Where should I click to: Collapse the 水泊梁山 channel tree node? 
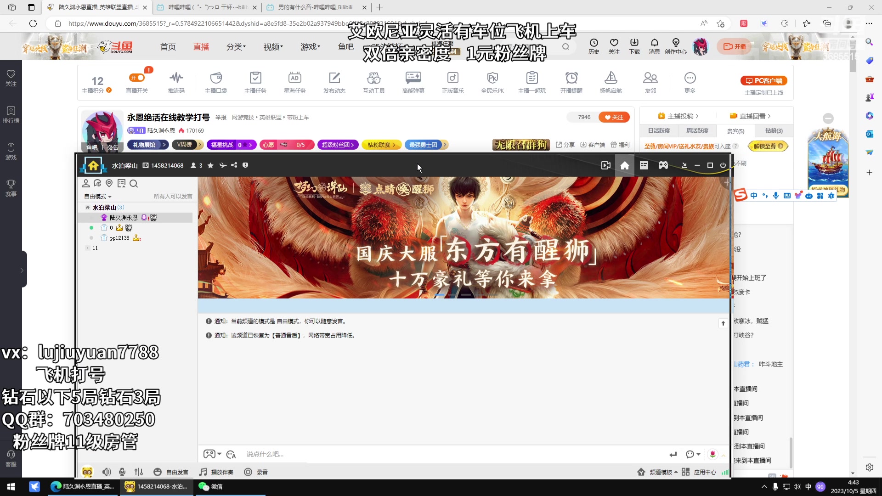(x=87, y=208)
